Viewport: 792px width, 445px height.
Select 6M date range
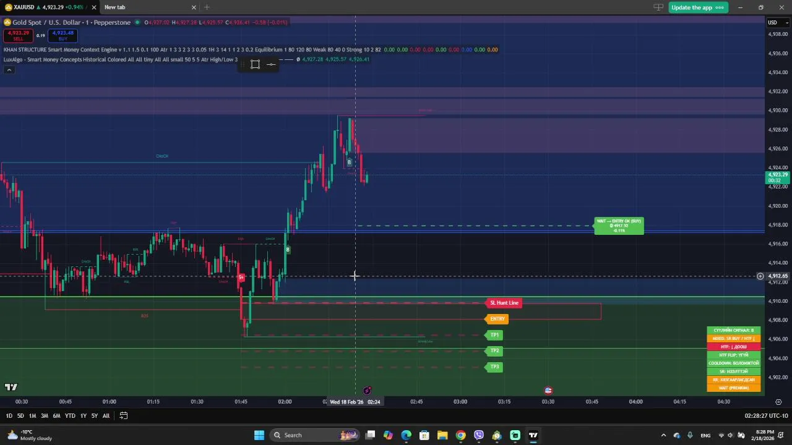pos(56,416)
